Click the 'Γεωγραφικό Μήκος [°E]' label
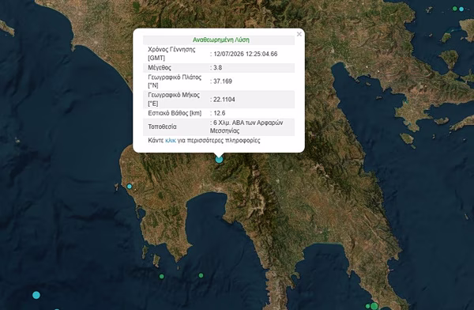Viewport: 474px width, 310px height. click(174, 100)
